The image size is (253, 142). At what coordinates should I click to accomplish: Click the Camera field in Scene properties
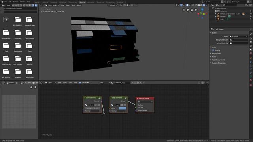[x=239, y=37]
